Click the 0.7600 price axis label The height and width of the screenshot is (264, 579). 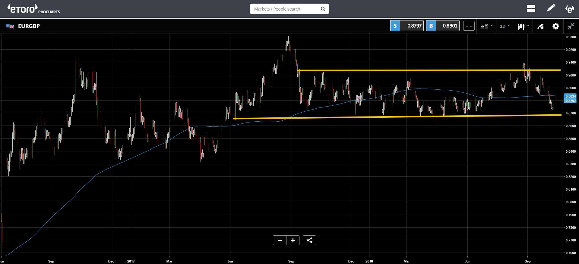coord(571,253)
